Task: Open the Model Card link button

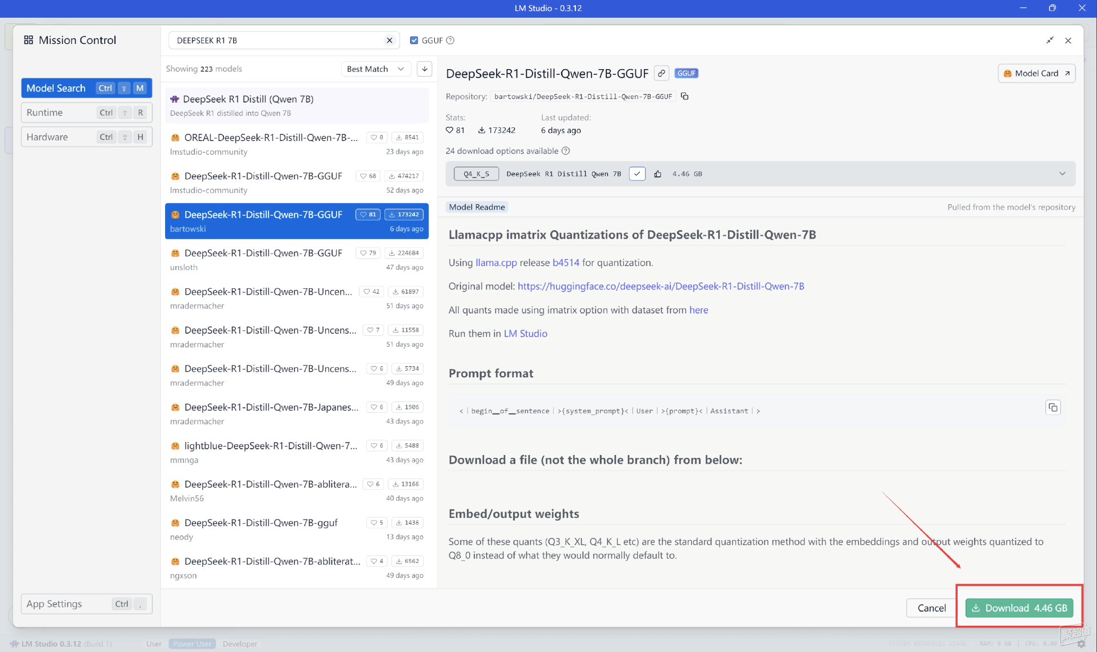Action: (1036, 73)
